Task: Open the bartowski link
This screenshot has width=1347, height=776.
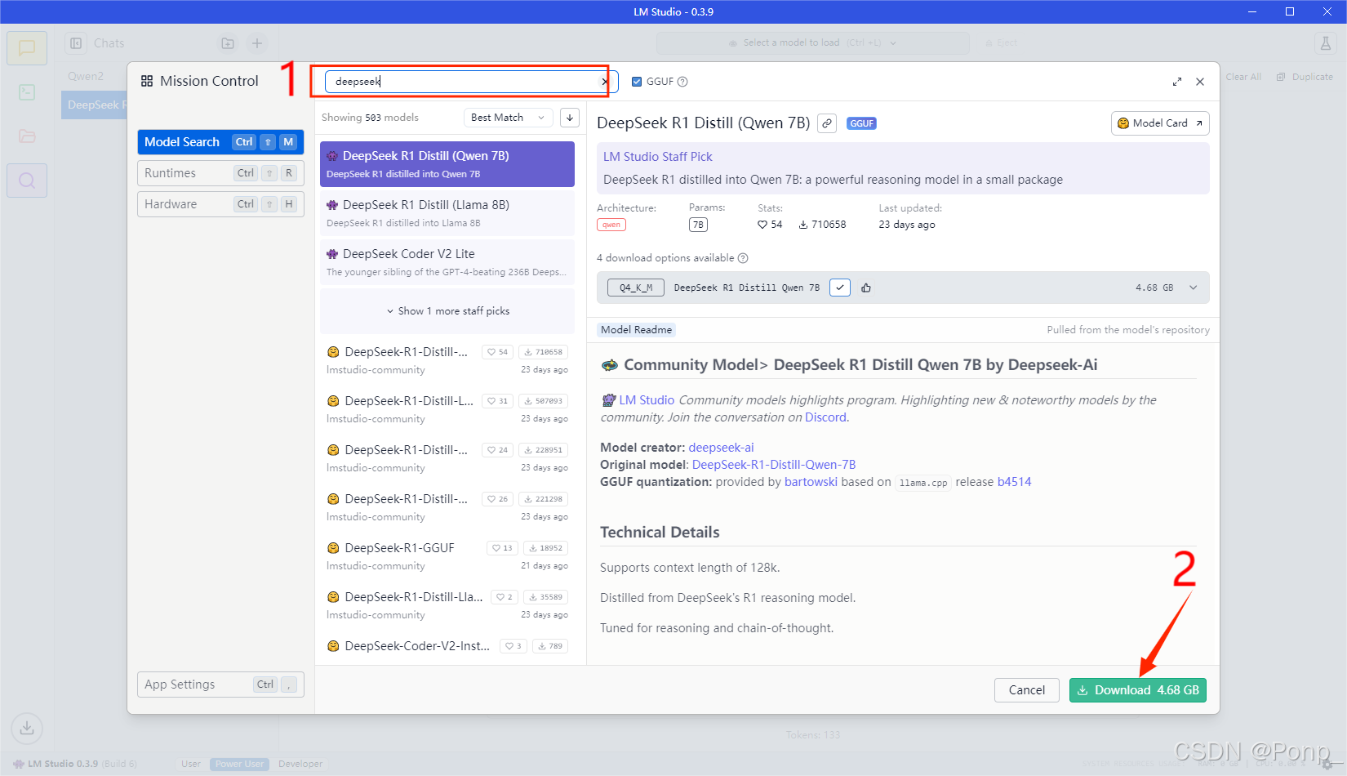Action: tap(811, 482)
